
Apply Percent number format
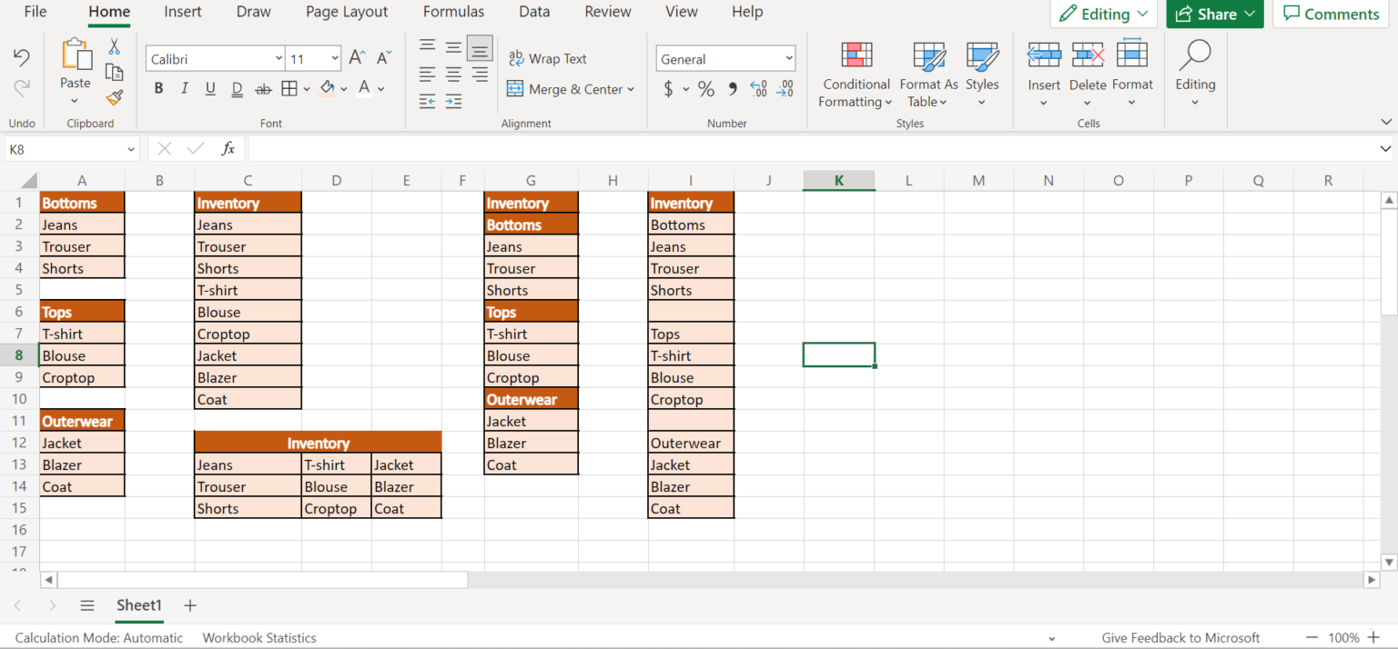(x=706, y=89)
